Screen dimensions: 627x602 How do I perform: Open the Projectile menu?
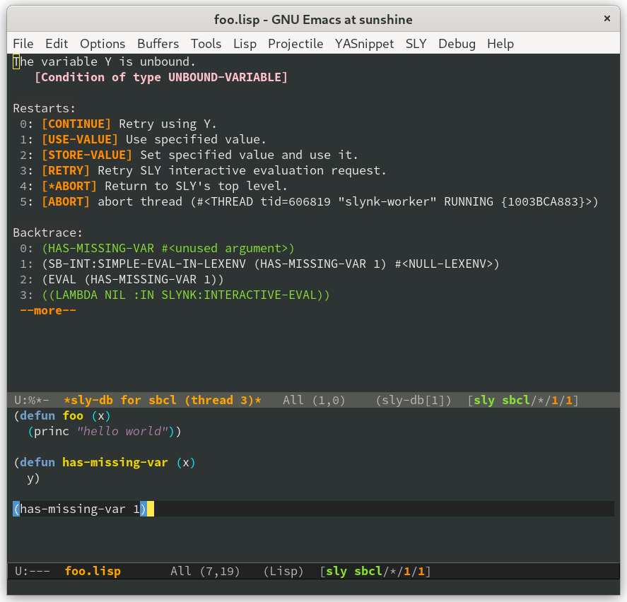(x=295, y=44)
